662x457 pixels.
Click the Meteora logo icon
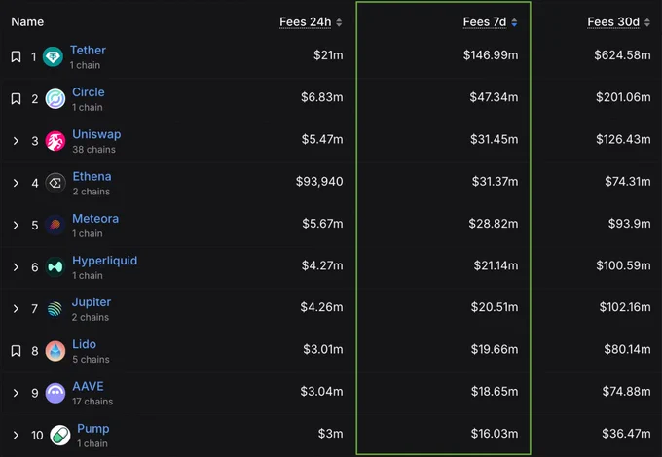55,225
